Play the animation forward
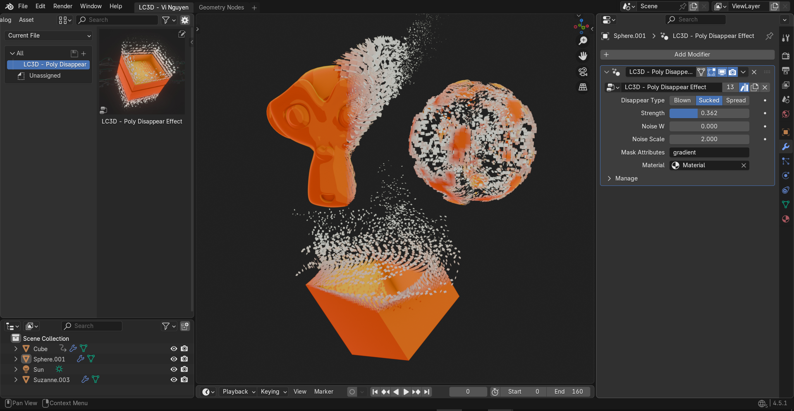This screenshot has width=794, height=411. [406, 392]
